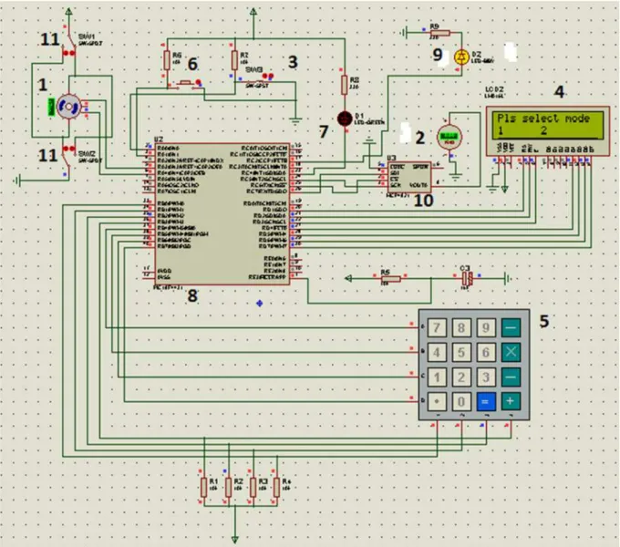Select resistor R9 next to LED D2
Viewport: 620px width, 547px height.
coord(439,33)
